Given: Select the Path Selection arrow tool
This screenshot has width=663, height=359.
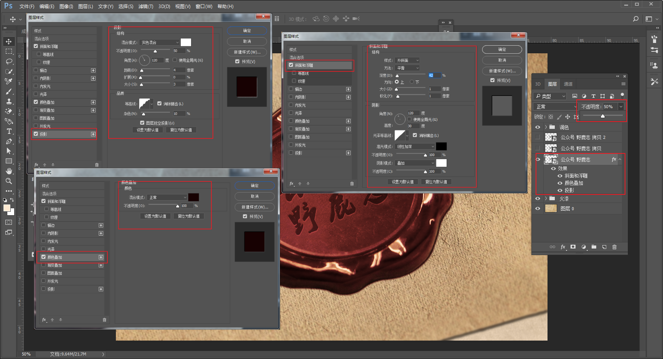Looking at the screenshot, I should click(9, 151).
